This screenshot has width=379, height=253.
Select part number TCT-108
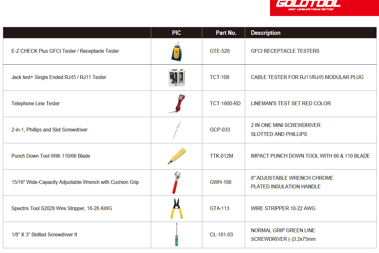pos(220,77)
